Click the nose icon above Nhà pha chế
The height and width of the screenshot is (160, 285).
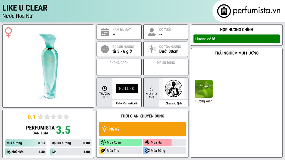click(151, 88)
